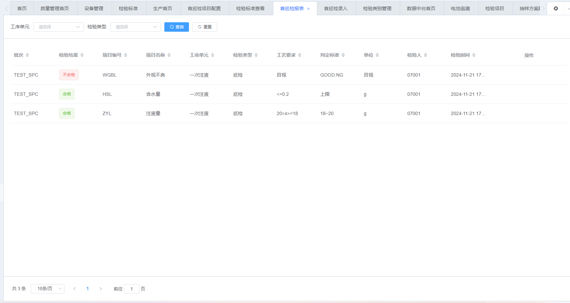Open the 检验项目 tab

pos(495,8)
